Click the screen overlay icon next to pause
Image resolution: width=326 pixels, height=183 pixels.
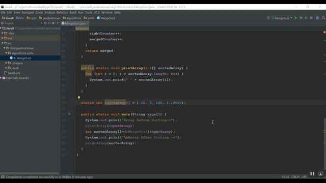[x=320, y=174]
